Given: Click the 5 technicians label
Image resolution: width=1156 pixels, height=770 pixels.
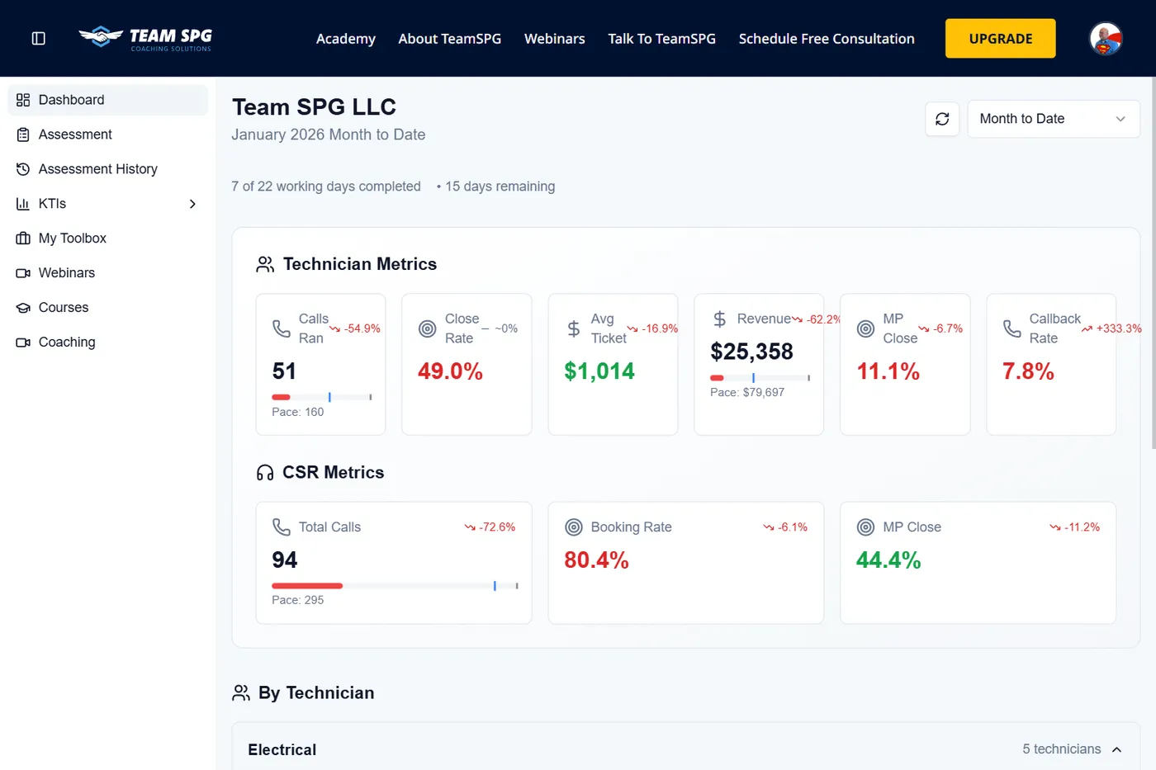Looking at the screenshot, I should point(1062,749).
